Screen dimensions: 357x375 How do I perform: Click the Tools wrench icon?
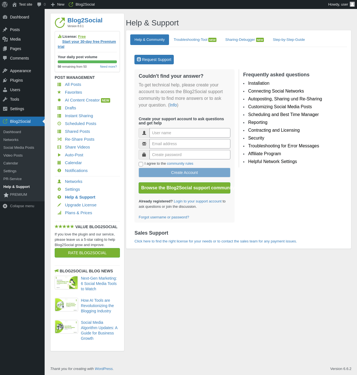(x=5, y=99)
